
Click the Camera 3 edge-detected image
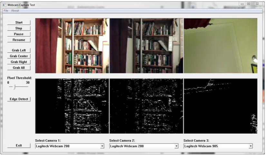(221, 106)
